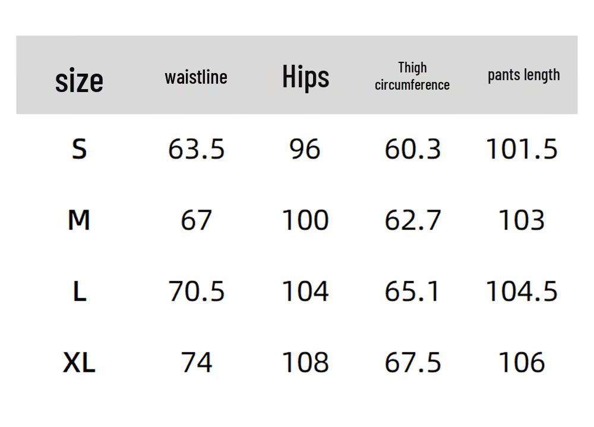Click thigh value 67.5
The width and height of the screenshot is (594, 427).
pos(413,363)
